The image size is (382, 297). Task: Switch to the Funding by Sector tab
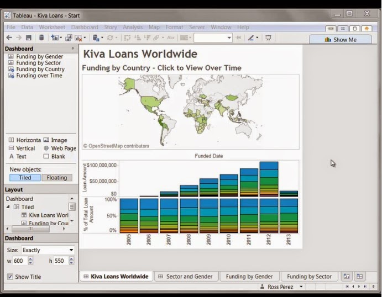pyautogui.click(x=309, y=277)
